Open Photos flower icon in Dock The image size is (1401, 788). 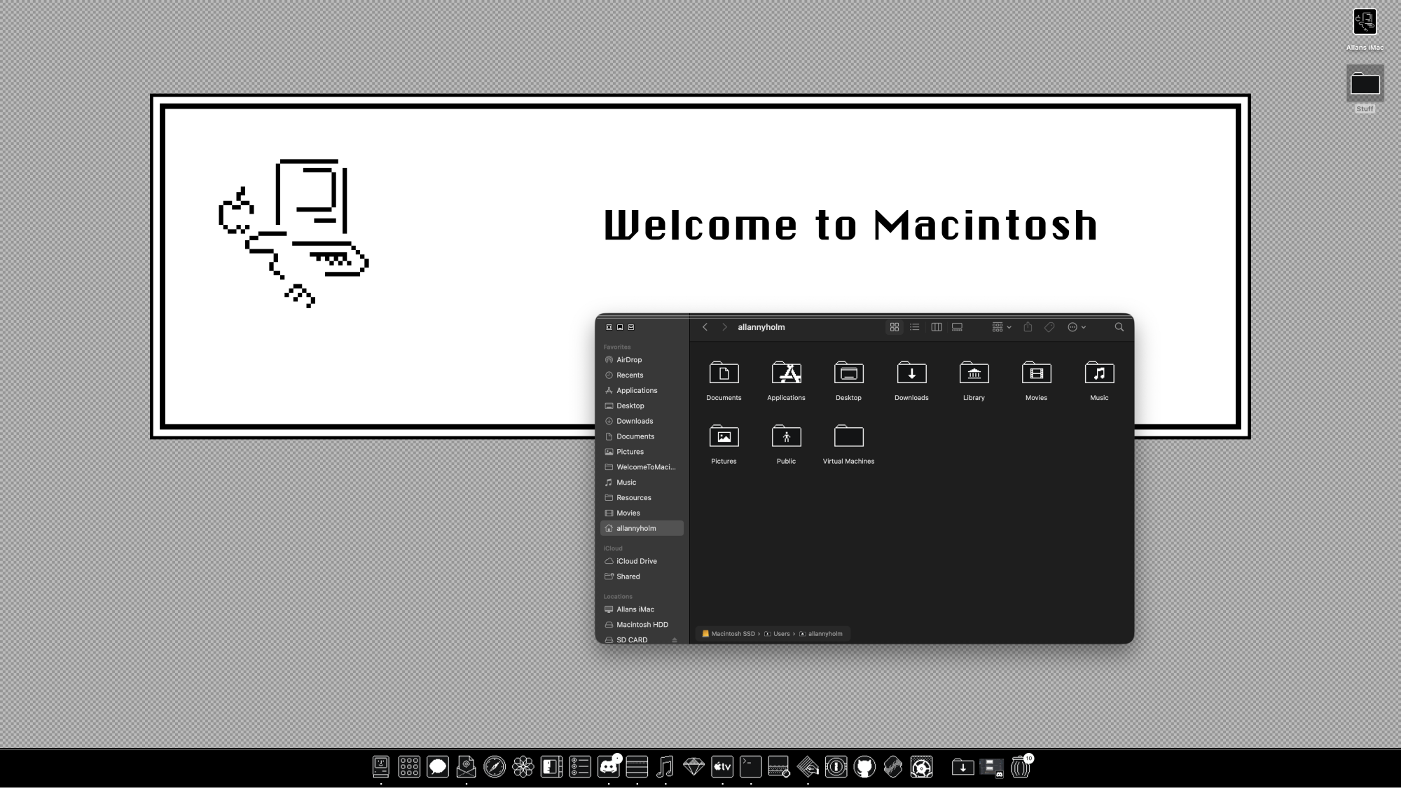pyautogui.click(x=523, y=767)
